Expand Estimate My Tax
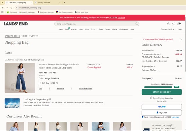Screen dimensions: 186x131 (150, 70)
